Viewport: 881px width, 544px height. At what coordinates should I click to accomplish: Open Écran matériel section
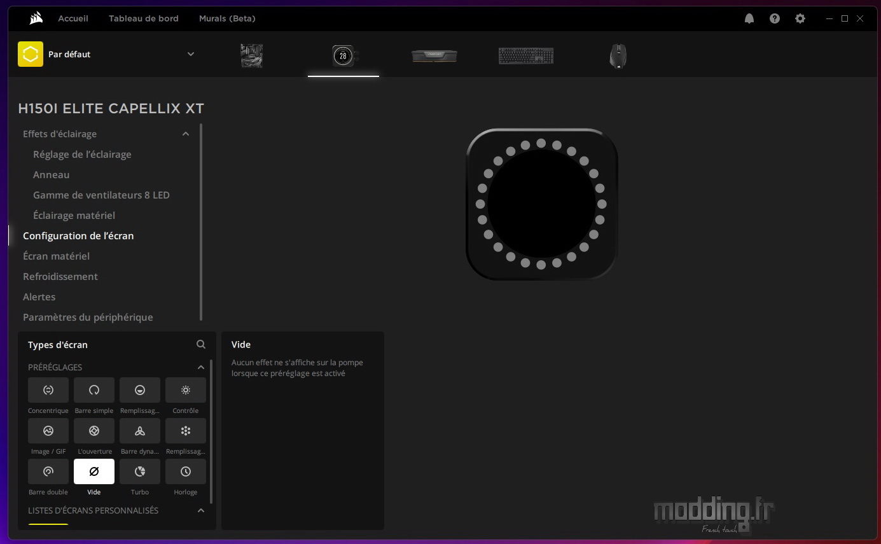pyautogui.click(x=56, y=256)
